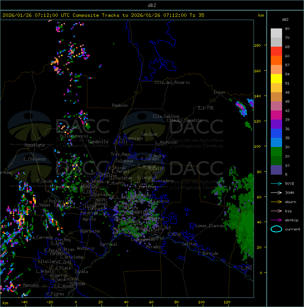Image resolution: width=304 pixels, height=307 pixels.
Task: Click the cyan 'current' ellipse symbol
Action: pos(276,229)
